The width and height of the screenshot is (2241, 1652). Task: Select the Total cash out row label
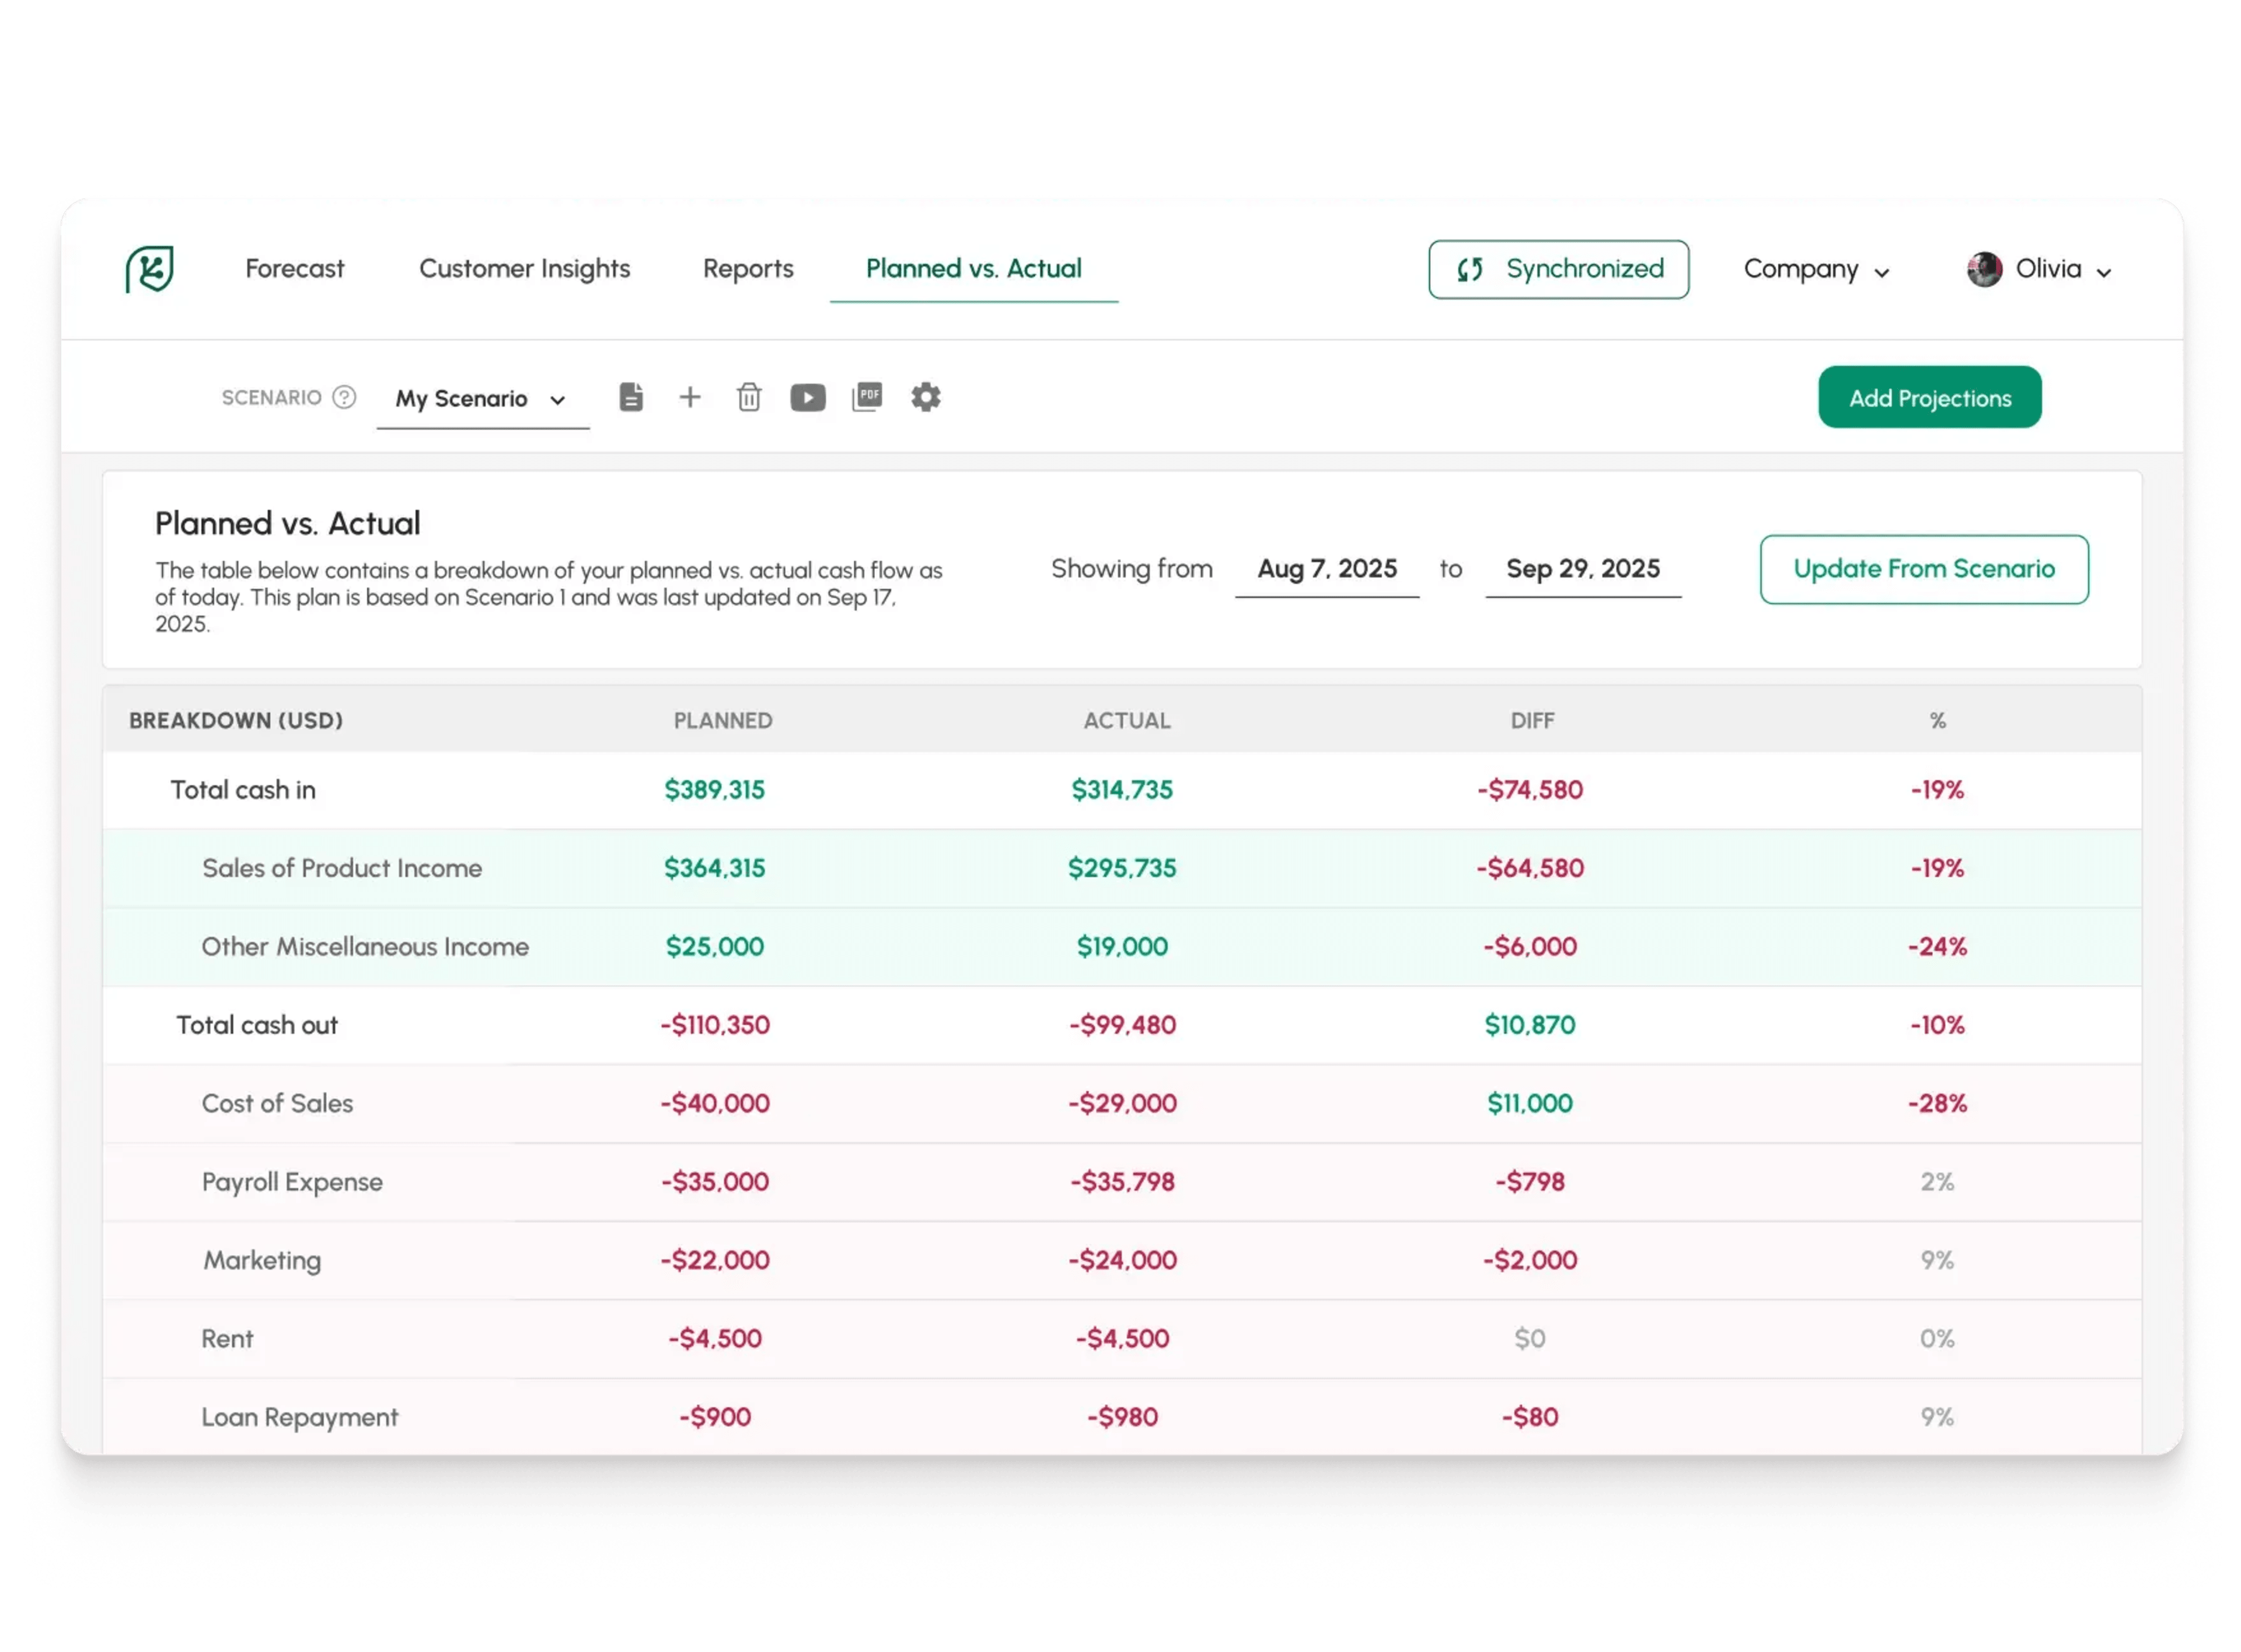257,1025
